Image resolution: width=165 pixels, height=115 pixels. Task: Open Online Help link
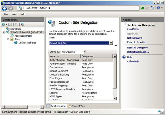coord(133,62)
